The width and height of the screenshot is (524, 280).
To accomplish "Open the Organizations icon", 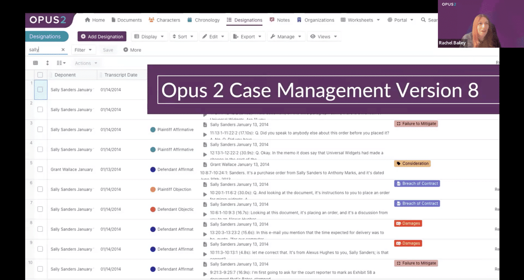I will click(299, 20).
